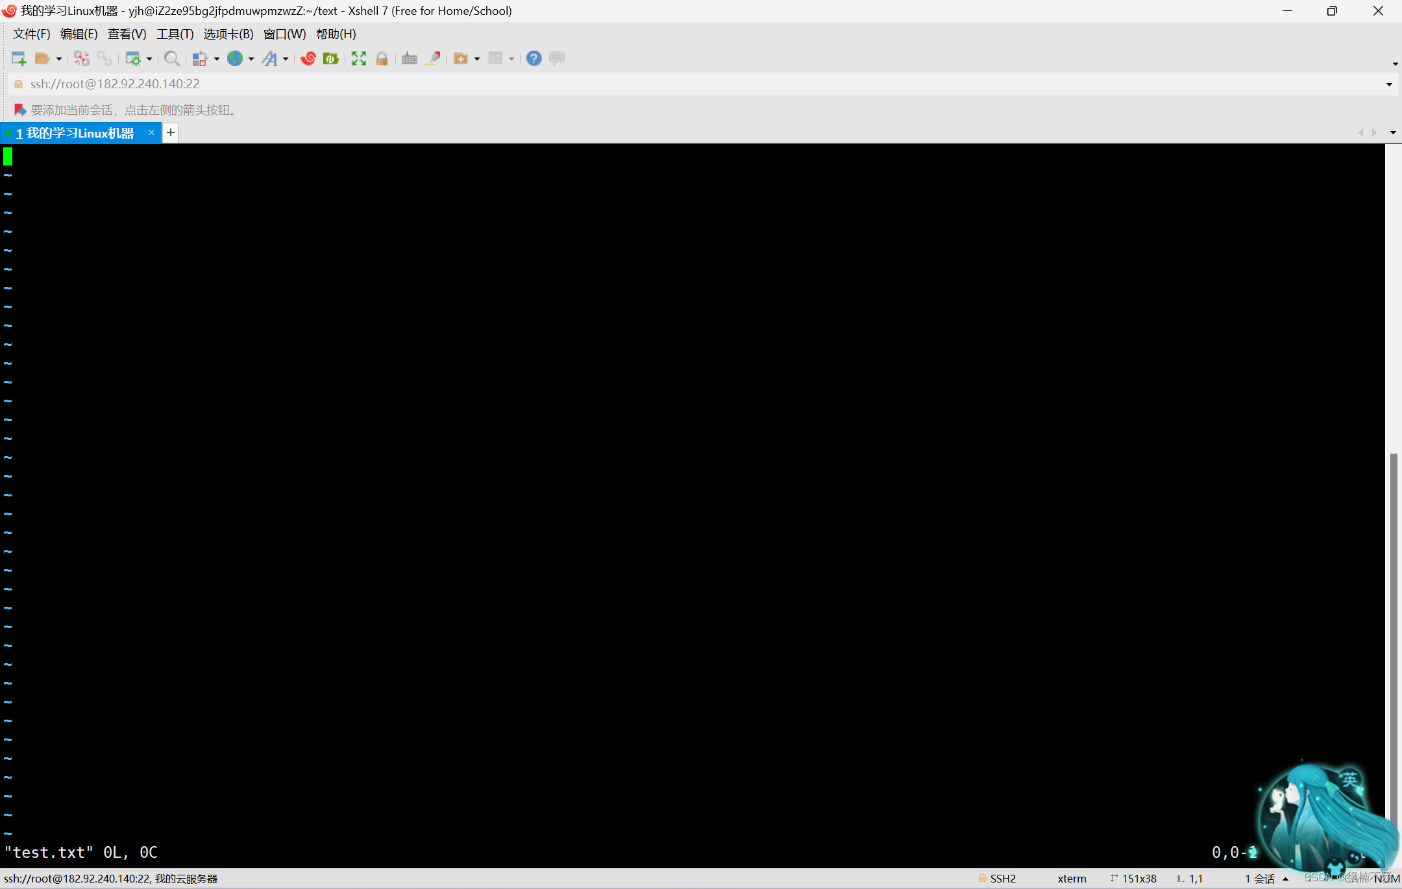This screenshot has height=889, width=1402.
Task: Click the Layout grid icon
Action: 495,58
